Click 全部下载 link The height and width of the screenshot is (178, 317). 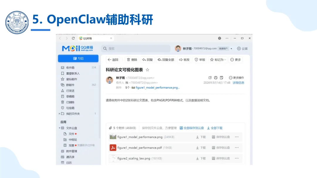coord(215,128)
